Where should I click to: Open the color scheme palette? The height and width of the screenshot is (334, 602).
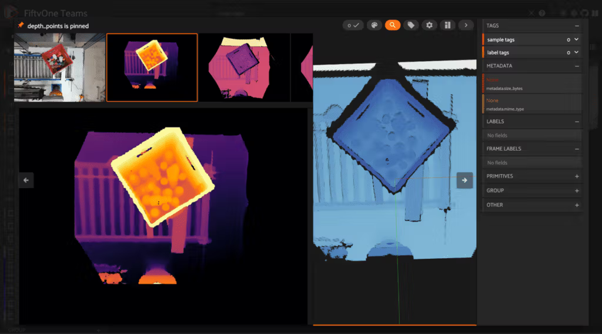pos(374,25)
